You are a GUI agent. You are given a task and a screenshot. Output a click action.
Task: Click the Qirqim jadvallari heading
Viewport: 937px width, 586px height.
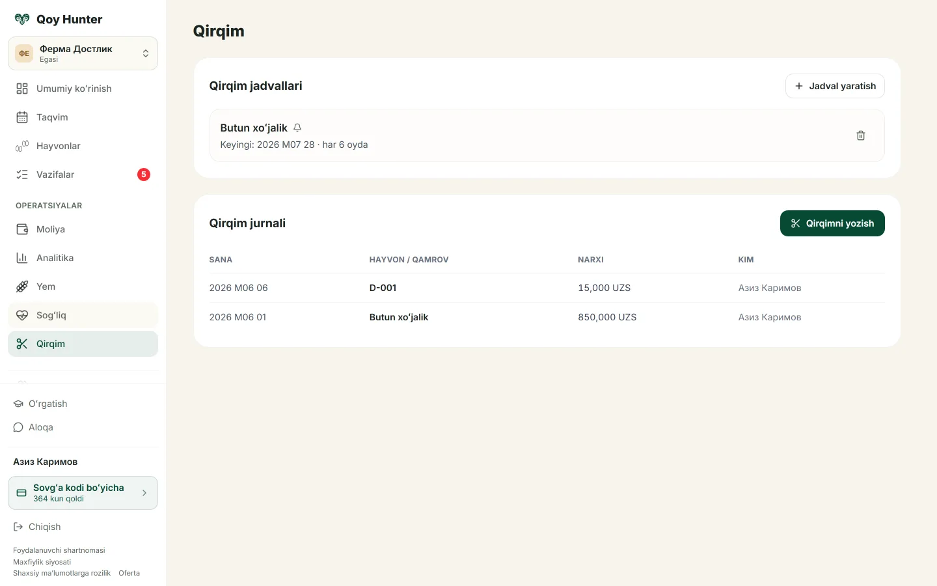coord(256,86)
